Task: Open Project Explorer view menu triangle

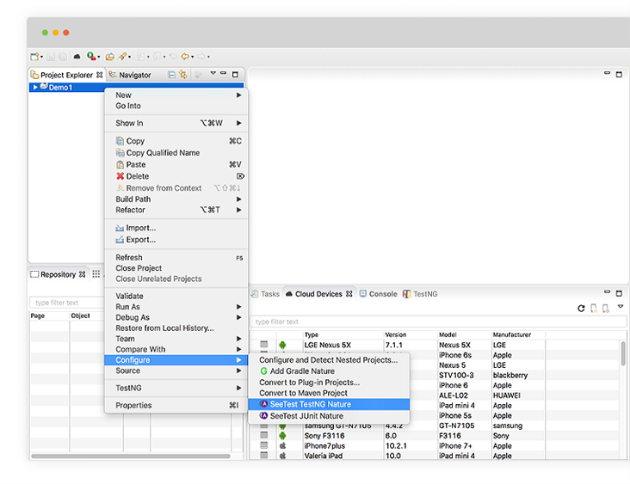Action: point(213,73)
